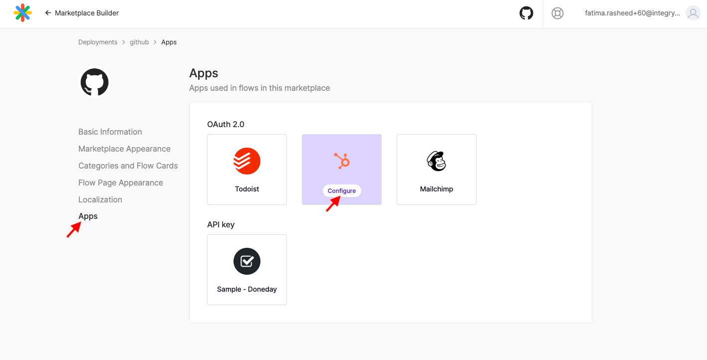The image size is (707, 360).
Task: Click the github breadcrumb link
Action: click(x=139, y=42)
